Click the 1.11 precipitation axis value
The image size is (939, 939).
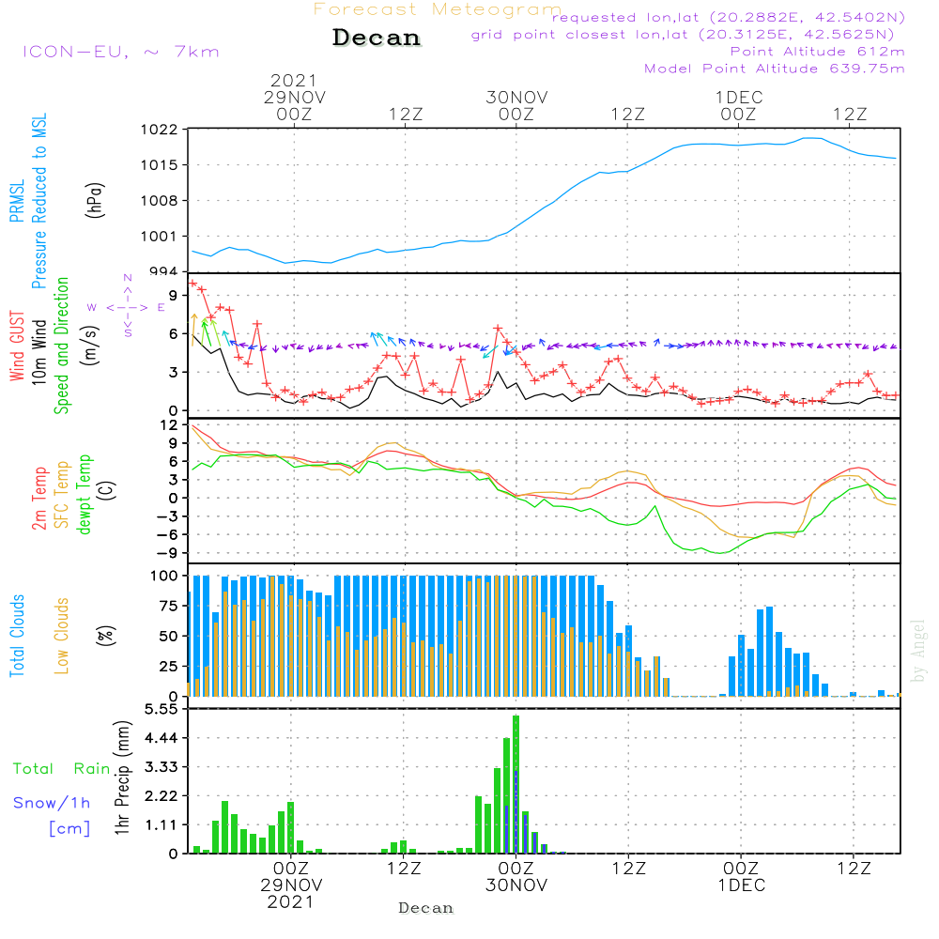pos(162,825)
